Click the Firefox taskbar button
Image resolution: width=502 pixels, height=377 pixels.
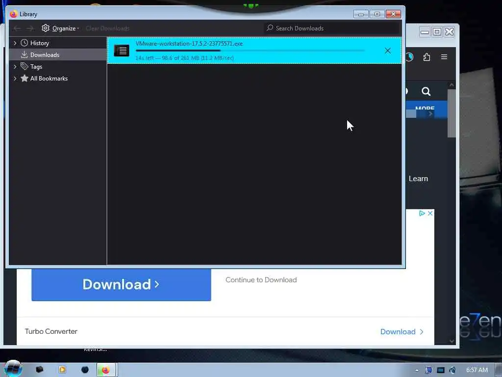click(106, 370)
